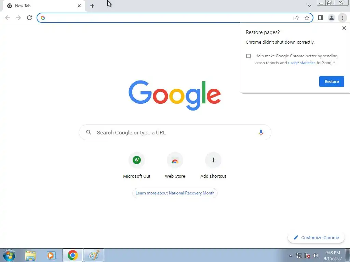Viewport: 350px width, 262px height.
Task: Expand the tab search chevron
Action: (x=309, y=6)
